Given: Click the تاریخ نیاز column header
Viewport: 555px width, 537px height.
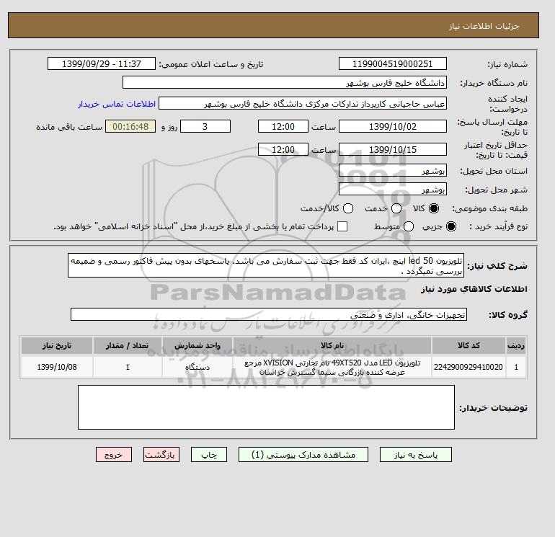Looking at the screenshot, I should (x=57, y=345).
